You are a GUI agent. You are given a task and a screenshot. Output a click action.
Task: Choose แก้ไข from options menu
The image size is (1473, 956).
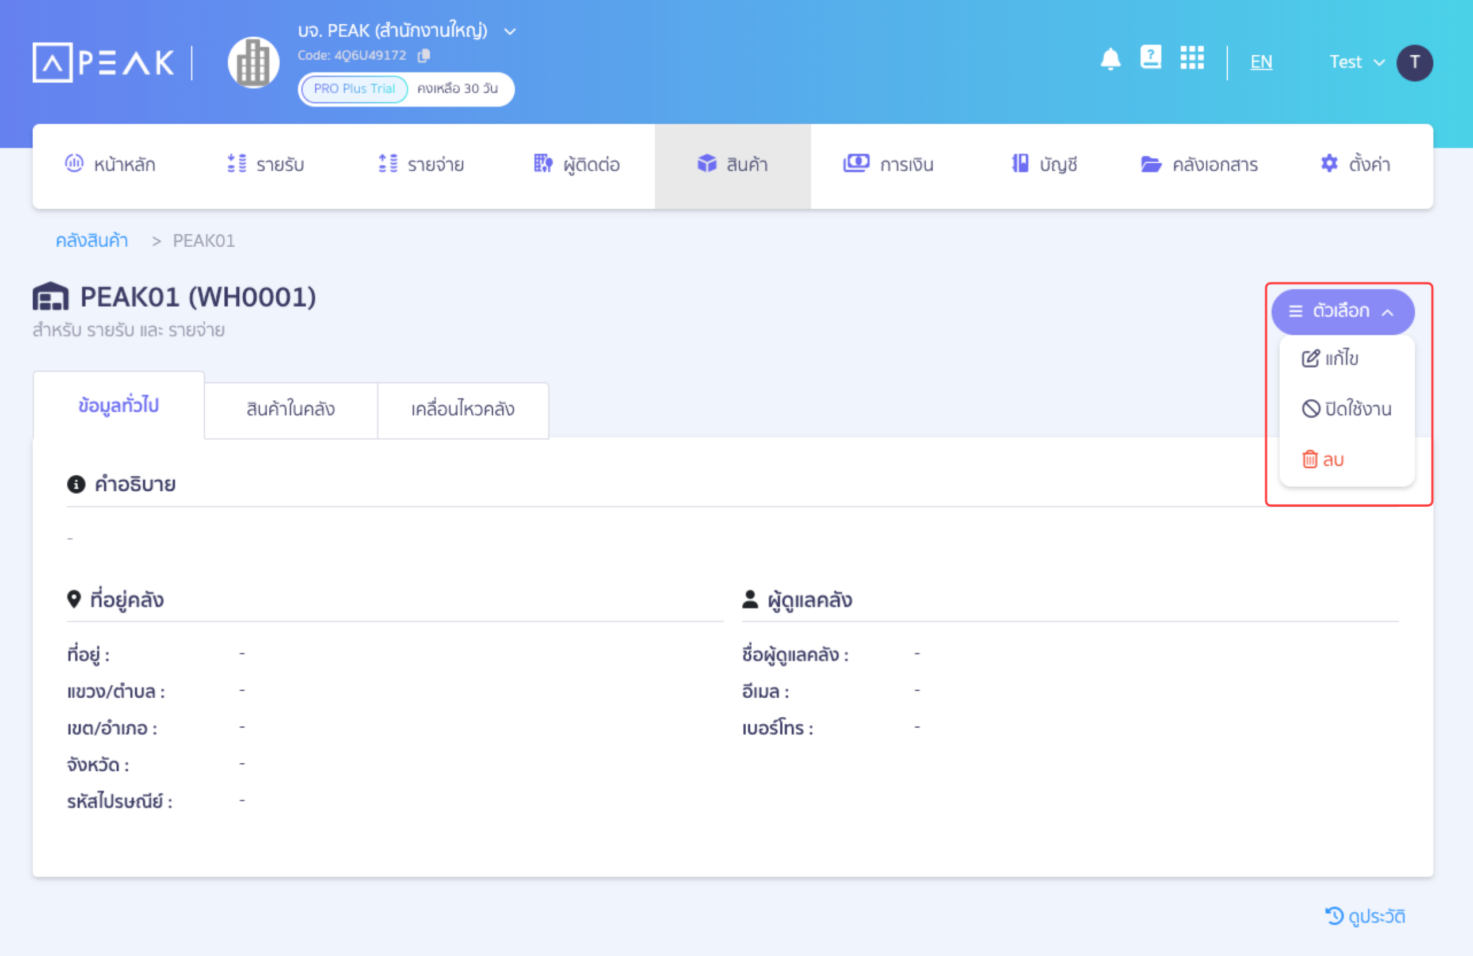[x=1330, y=358]
